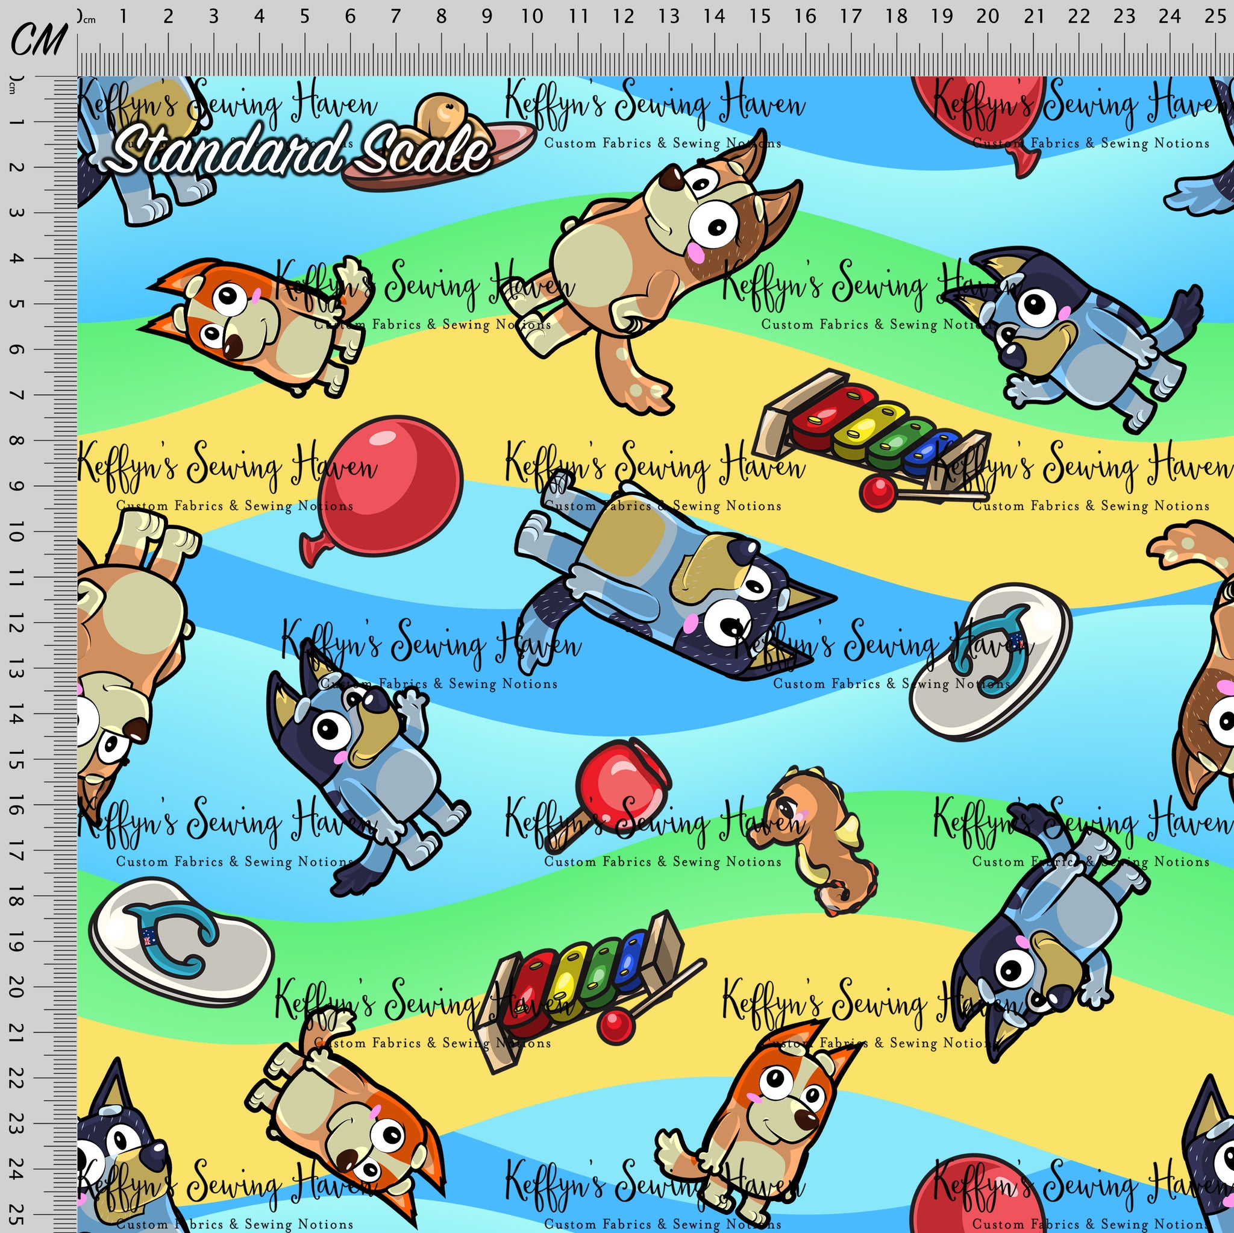Select the xylophone with the beige frame upper right

pyautogui.click(x=872, y=441)
